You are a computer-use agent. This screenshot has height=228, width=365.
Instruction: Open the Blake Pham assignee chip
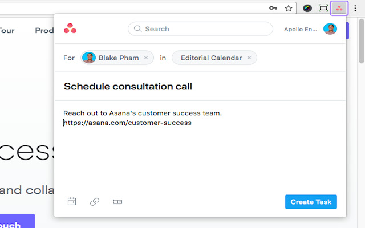[x=117, y=58]
